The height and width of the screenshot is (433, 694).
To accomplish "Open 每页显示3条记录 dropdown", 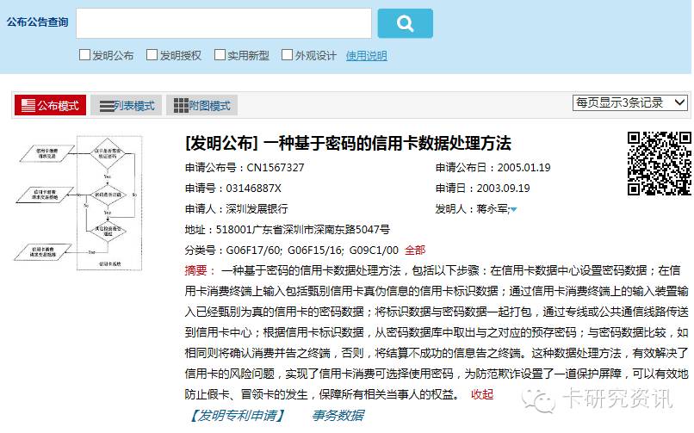I will click(x=630, y=103).
